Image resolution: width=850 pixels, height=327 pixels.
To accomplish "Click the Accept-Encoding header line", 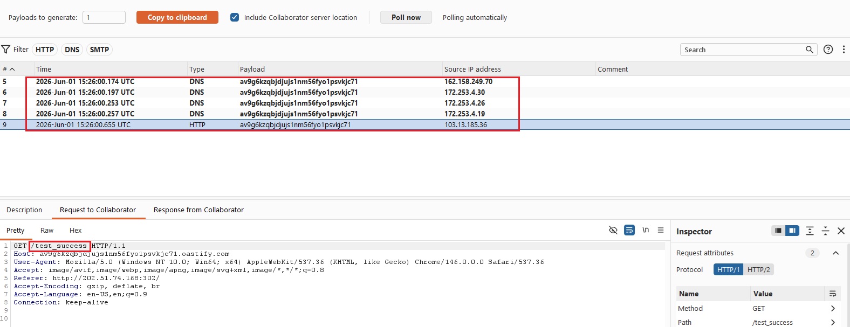I will point(87,286).
